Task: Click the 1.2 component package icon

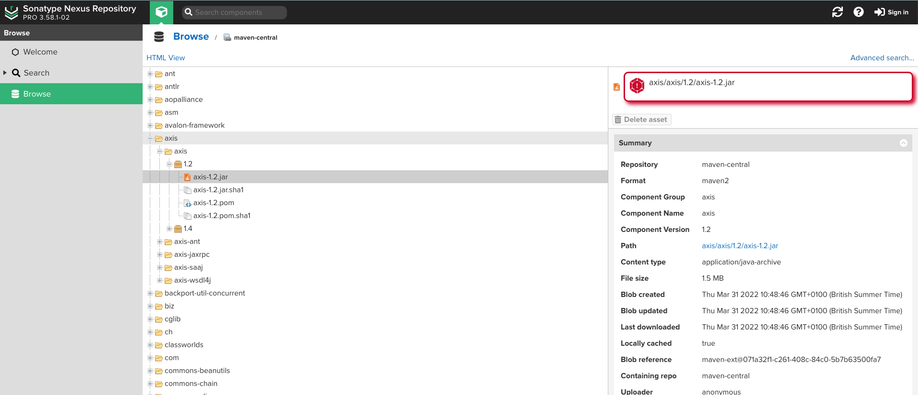Action: tap(178, 164)
